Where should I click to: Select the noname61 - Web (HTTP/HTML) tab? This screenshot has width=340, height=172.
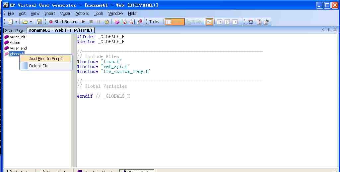point(60,30)
